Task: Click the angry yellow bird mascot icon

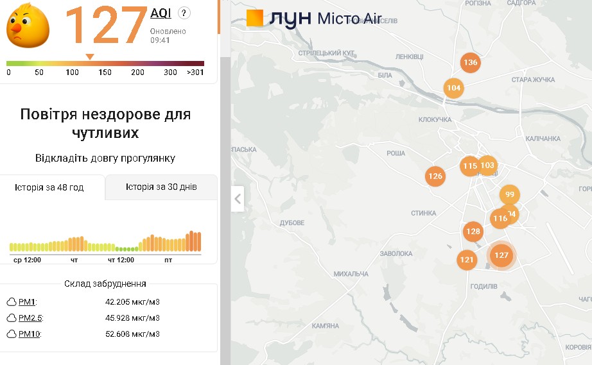Action: point(28,25)
